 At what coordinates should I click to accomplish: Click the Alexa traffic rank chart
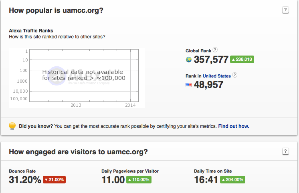point(77,78)
